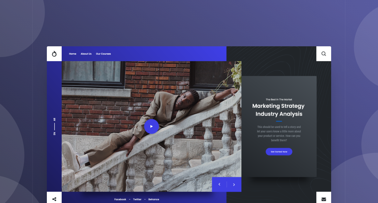Image resolution: width=378 pixels, height=203 pixels.
Task: Open the Home menu item
Action: 73,54
